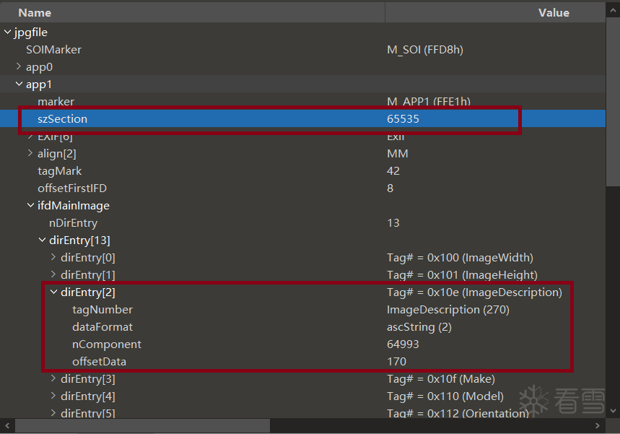Collapse the dirEntry[13] array
This screenshot has height=434, width=620.
[x=42, y=240]
